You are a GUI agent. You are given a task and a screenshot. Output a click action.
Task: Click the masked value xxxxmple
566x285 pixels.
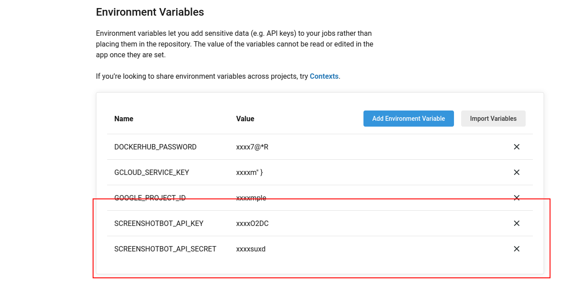pos(251,198)
